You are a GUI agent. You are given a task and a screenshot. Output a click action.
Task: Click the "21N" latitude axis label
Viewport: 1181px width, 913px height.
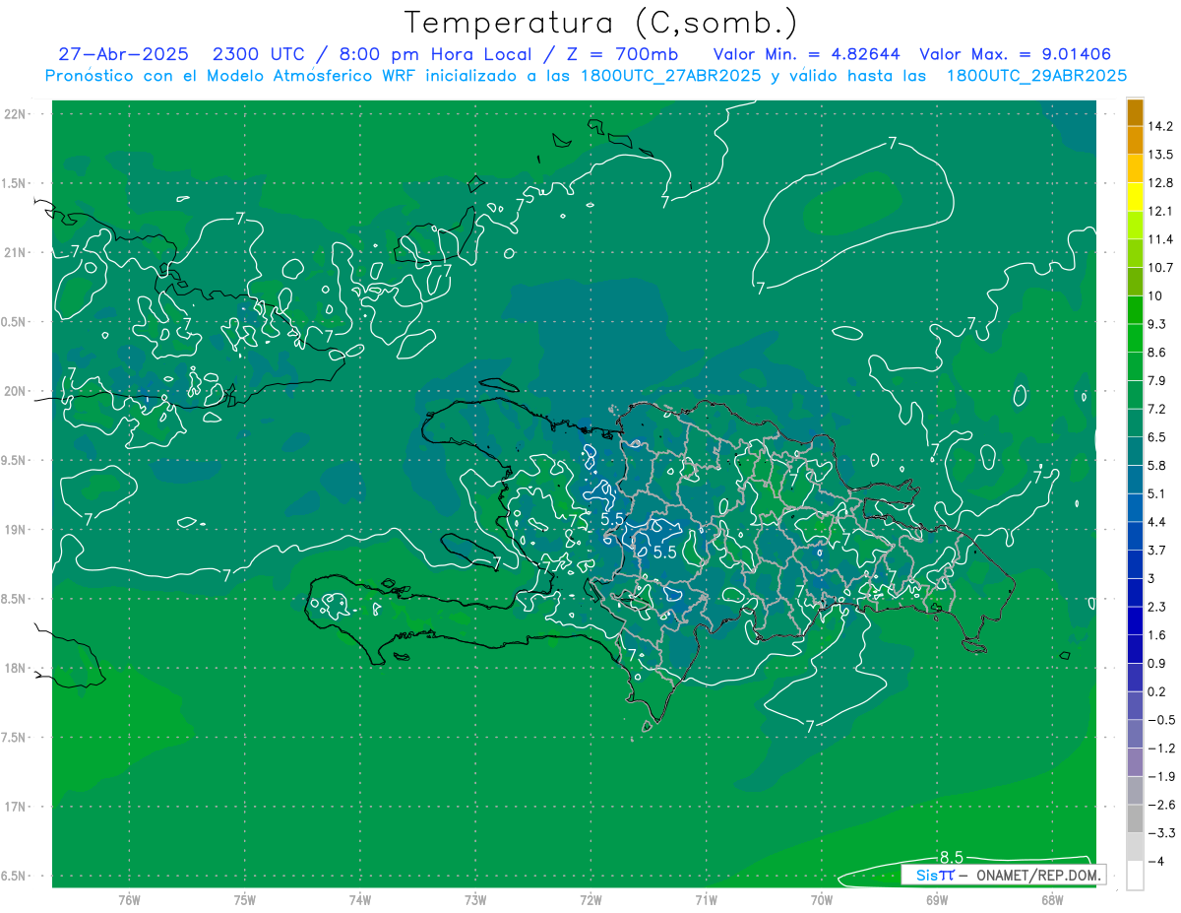[x=16, y=253]
